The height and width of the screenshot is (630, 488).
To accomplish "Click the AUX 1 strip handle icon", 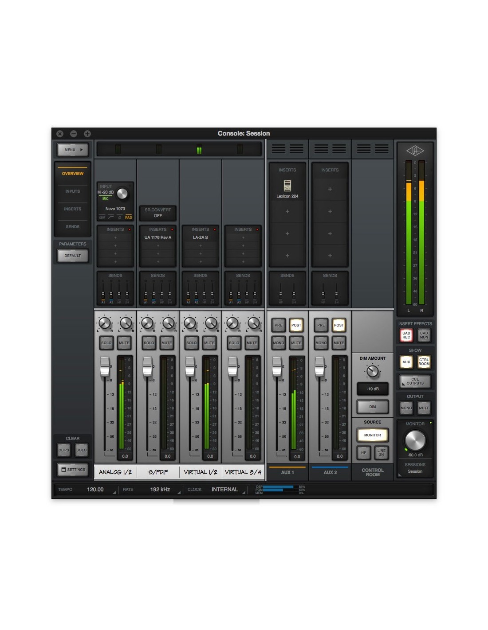I will point(279,149).
